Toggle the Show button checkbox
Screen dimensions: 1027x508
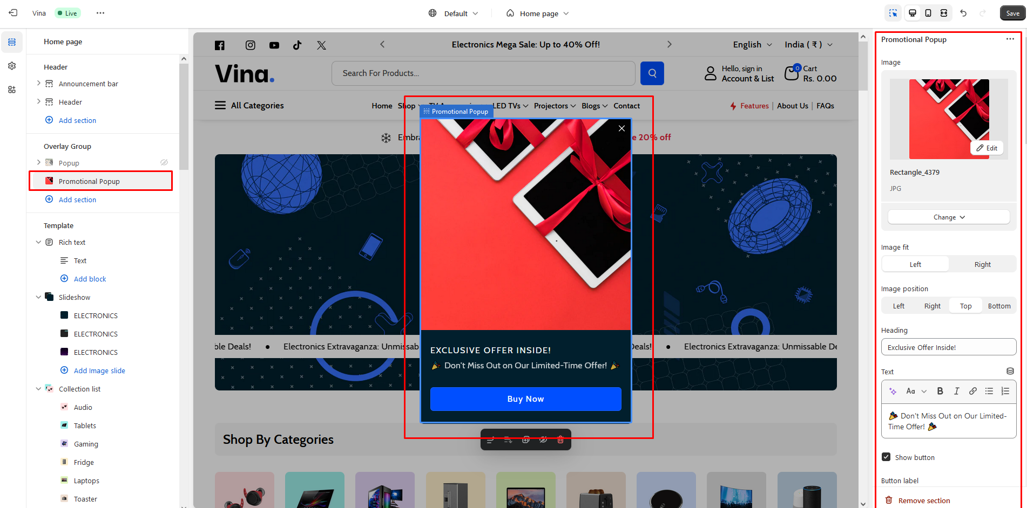point(886,457)
